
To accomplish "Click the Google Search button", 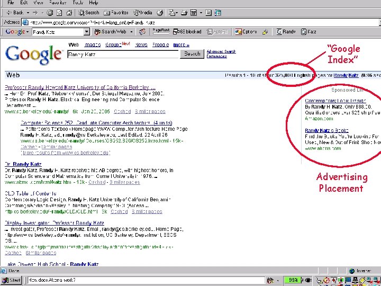I will (x=192, y=53).
